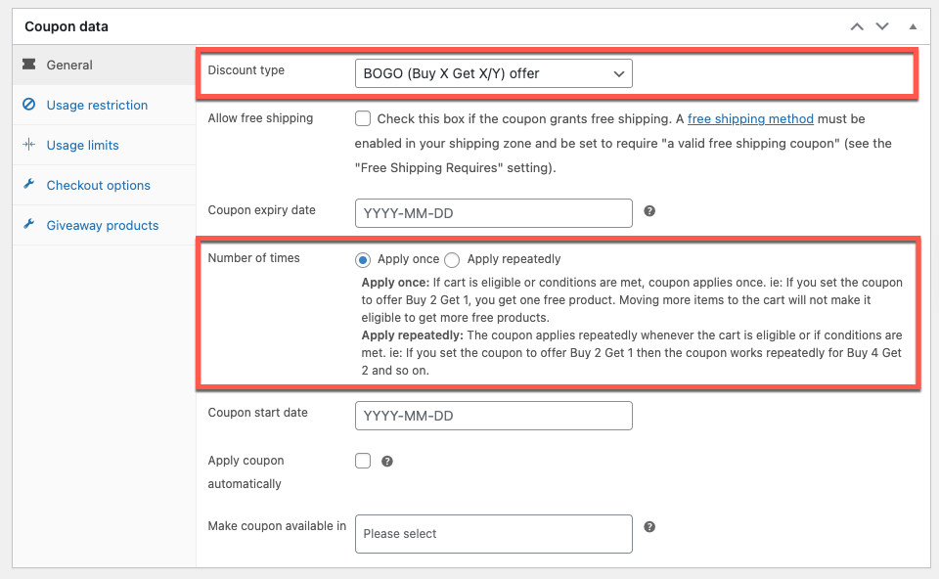
Task: Click the Coupon start date field
Action: click(493, 416)
